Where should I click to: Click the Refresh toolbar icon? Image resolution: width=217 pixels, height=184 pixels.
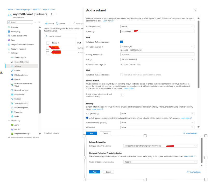(x=57, y=24)
